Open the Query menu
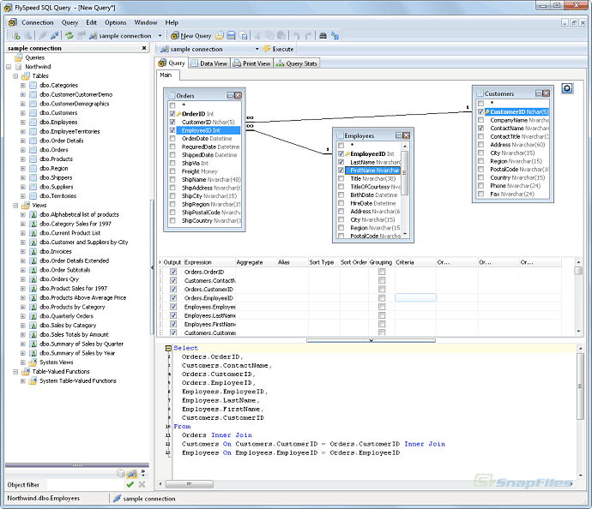This screenshot has width=592, height=509. point(69,22)
